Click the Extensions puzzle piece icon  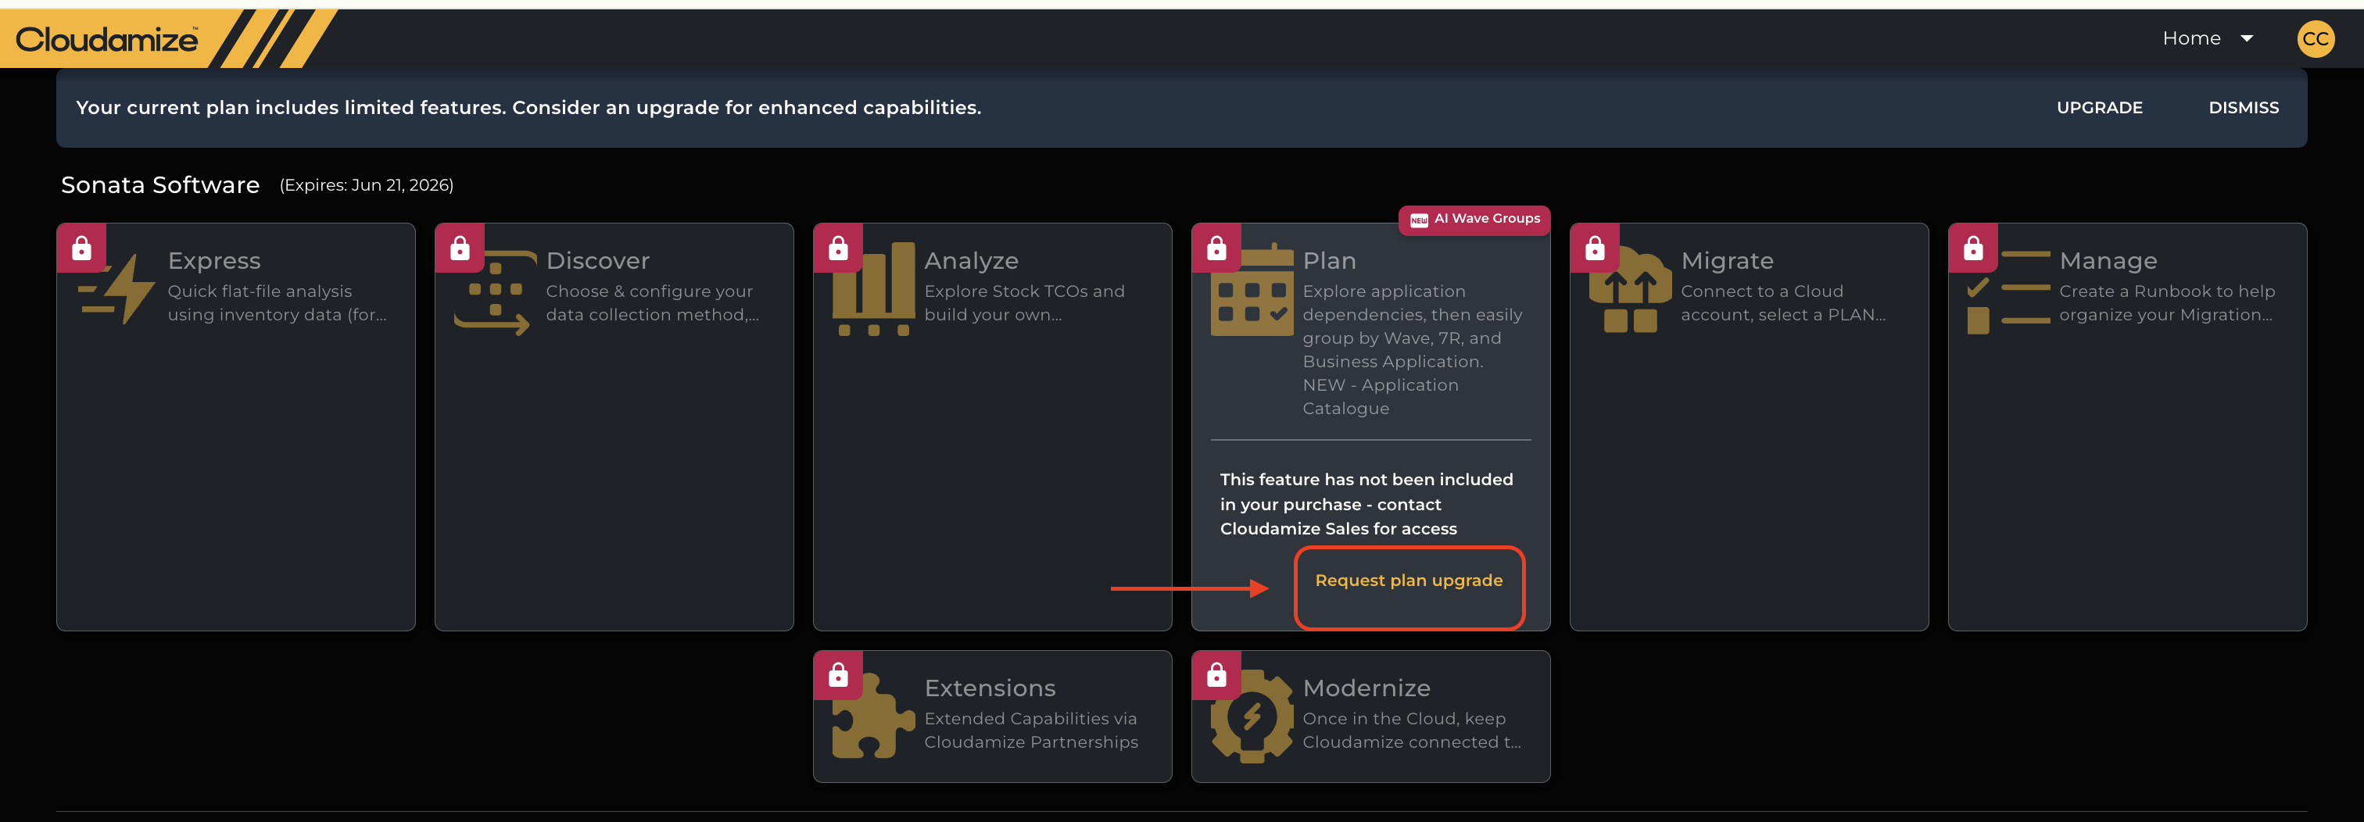pyautogui.click(x=874, y=716)
